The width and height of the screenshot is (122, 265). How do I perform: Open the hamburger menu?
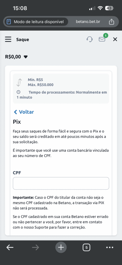(x=8, y=39)
